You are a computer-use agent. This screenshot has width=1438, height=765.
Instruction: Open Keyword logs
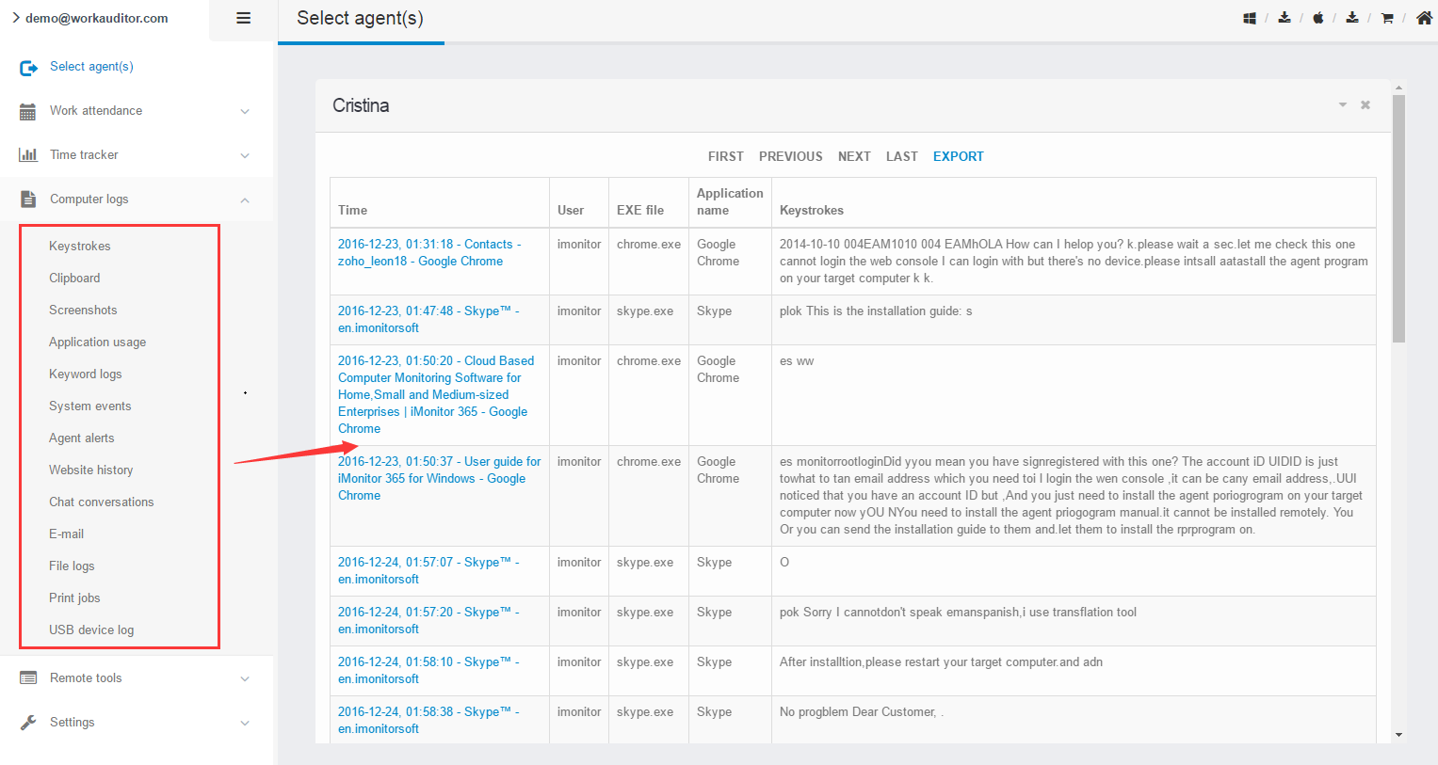point(86,375)
